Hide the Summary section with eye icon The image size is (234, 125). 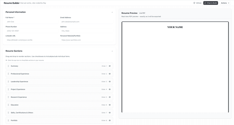point(110,66)
